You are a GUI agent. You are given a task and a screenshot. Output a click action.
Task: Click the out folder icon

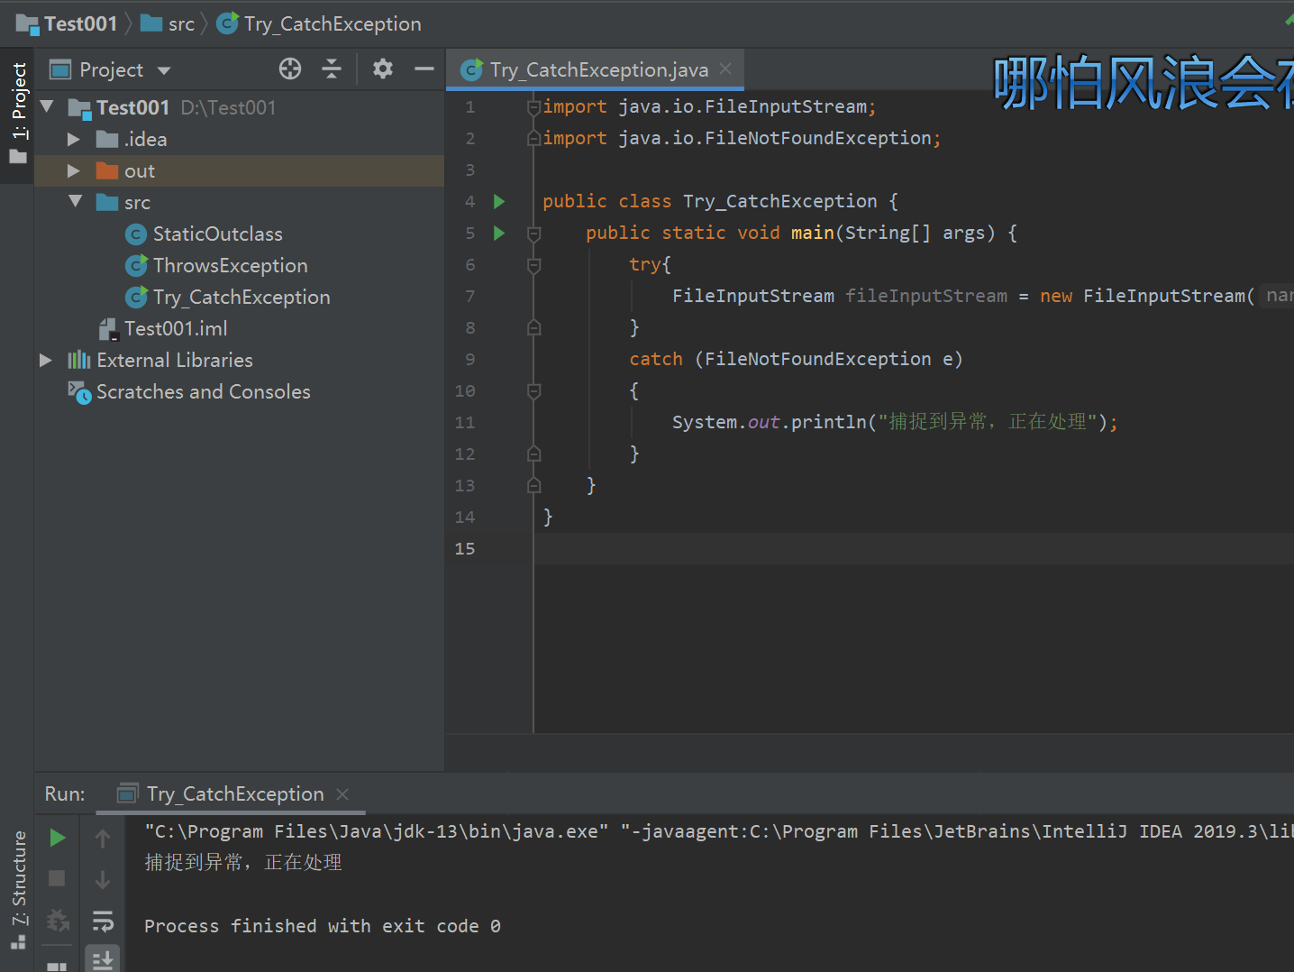(107, 171)
